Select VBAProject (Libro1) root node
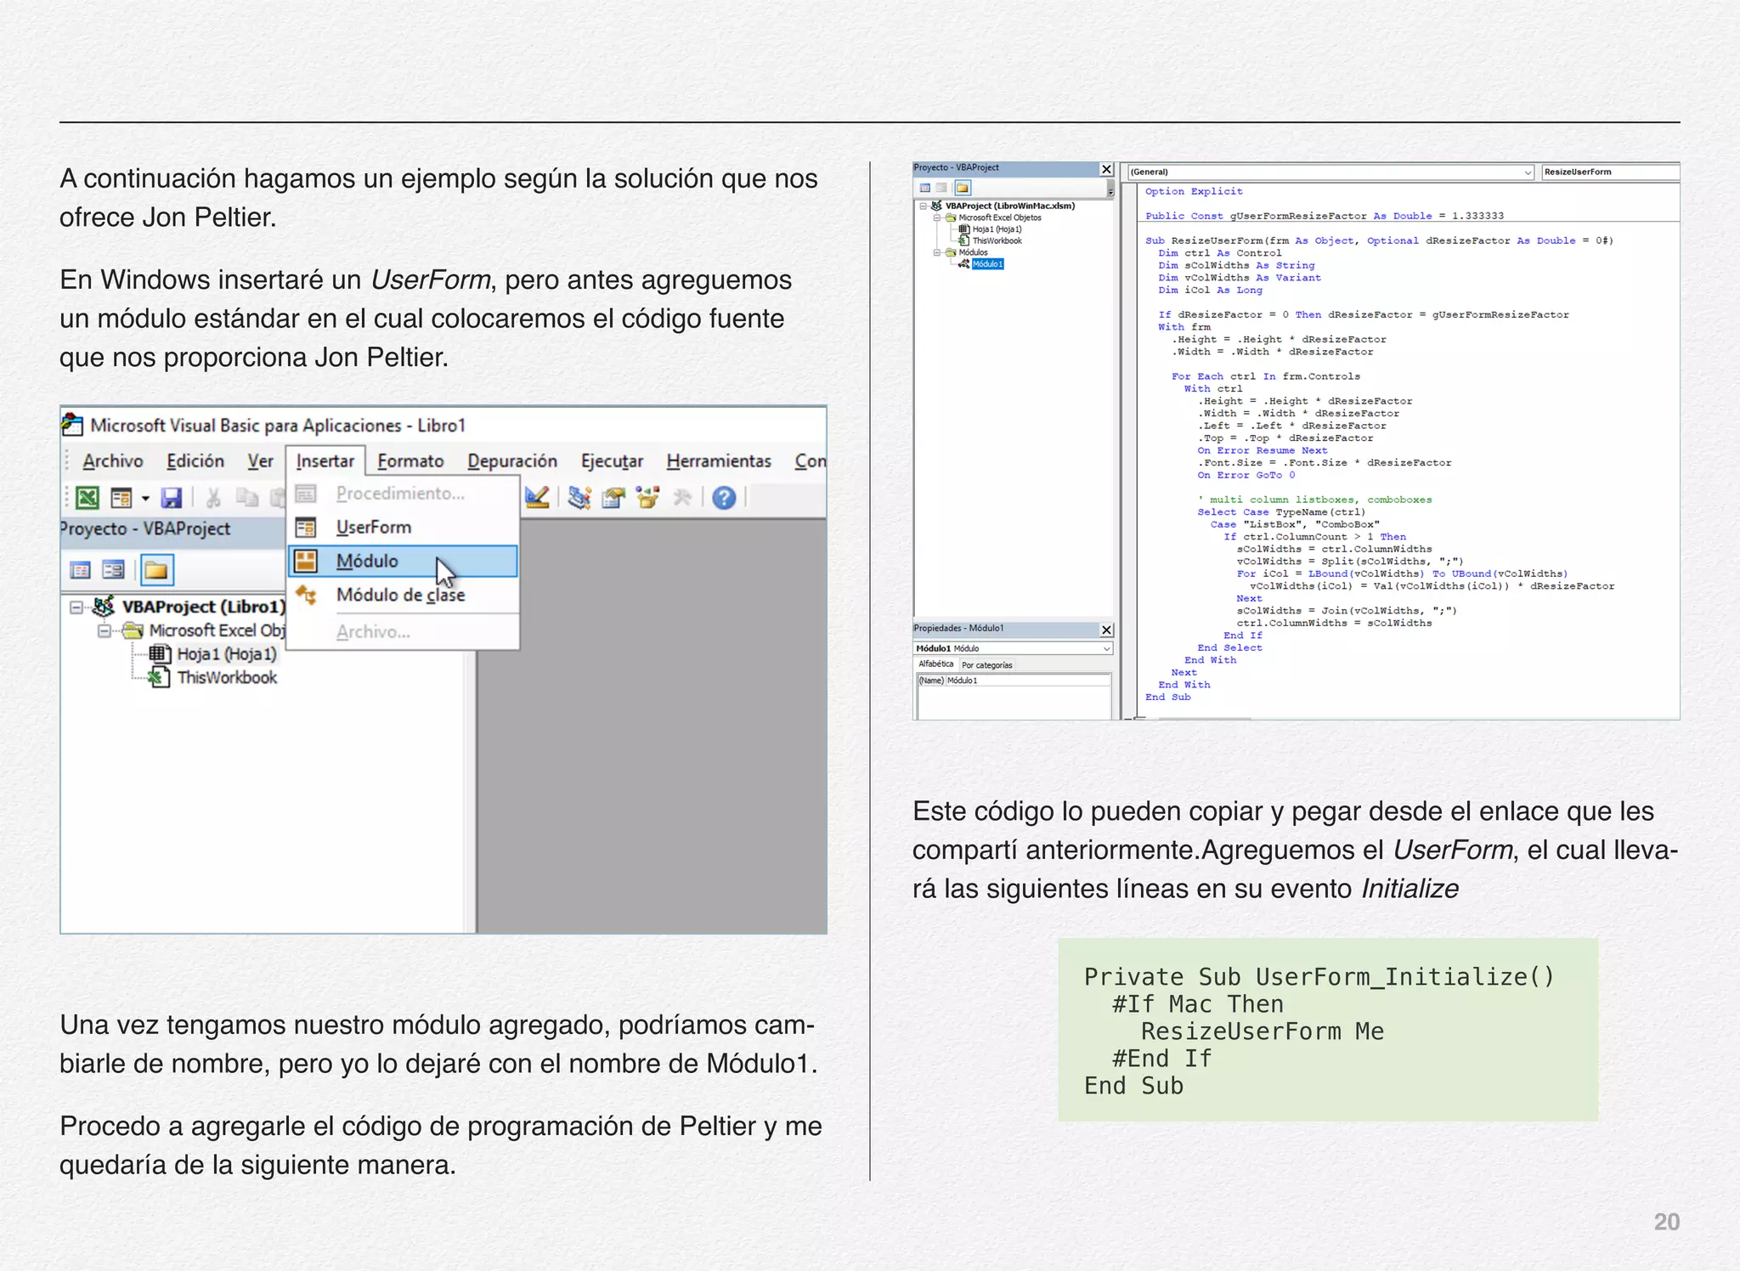 pos(203,607)
